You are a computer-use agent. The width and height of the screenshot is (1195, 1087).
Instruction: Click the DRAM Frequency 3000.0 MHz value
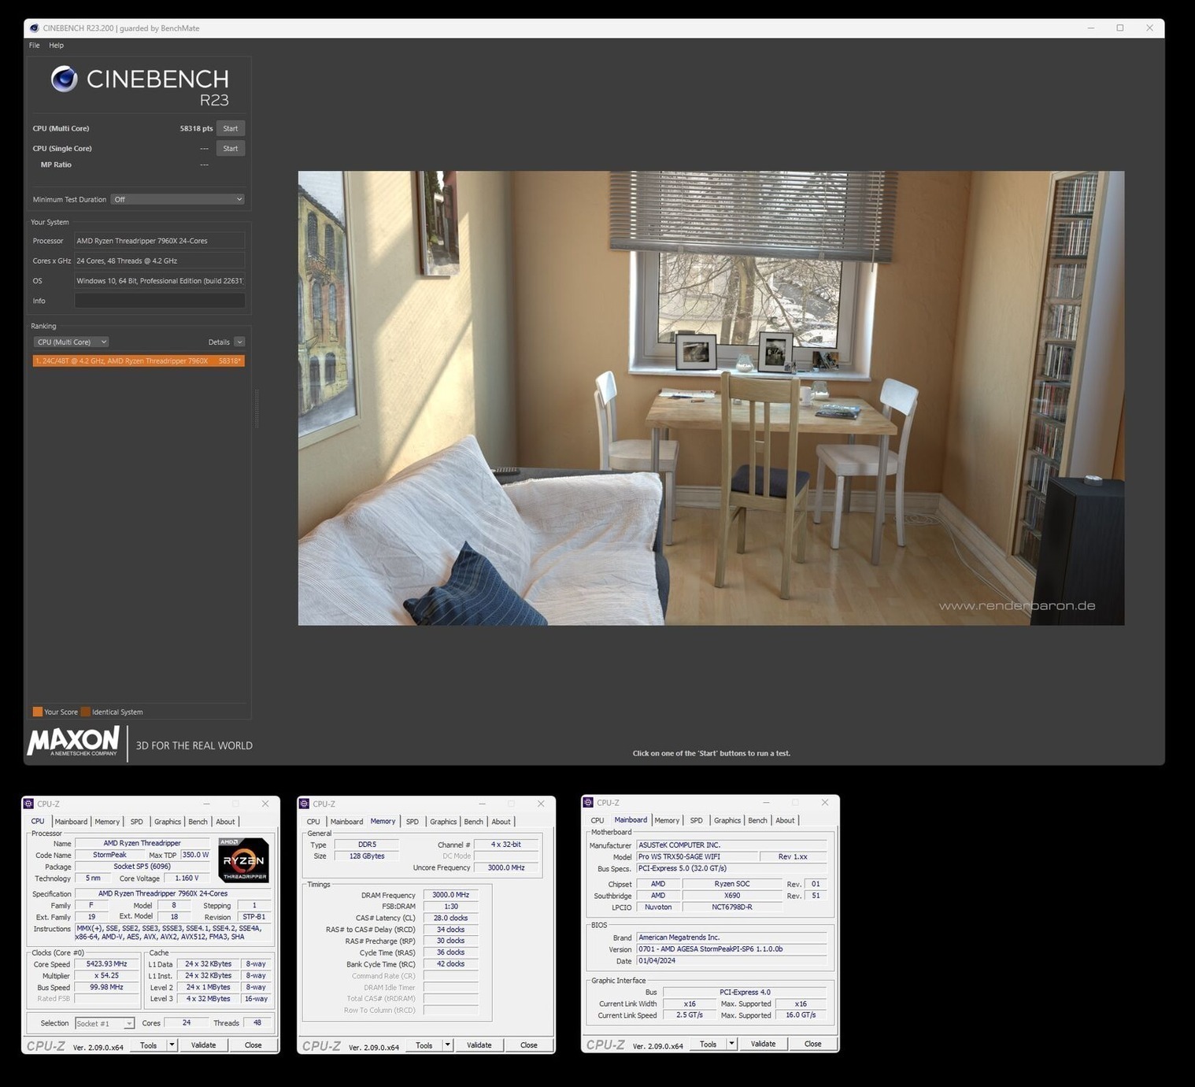coord(450,895)
